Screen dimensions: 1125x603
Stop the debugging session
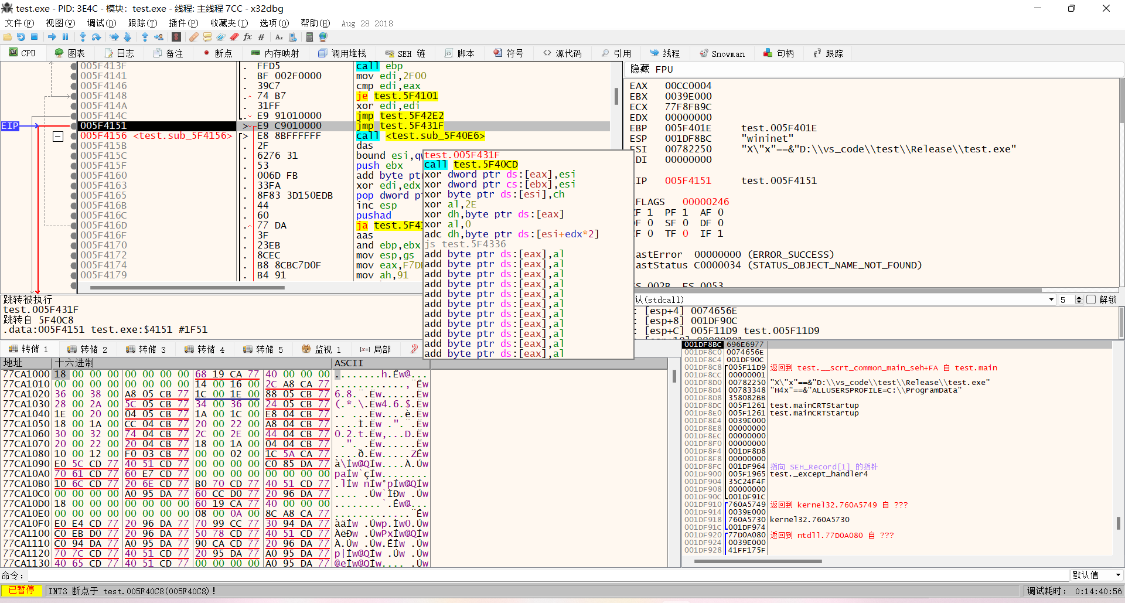pyautogui.click(x=35, y=37)
